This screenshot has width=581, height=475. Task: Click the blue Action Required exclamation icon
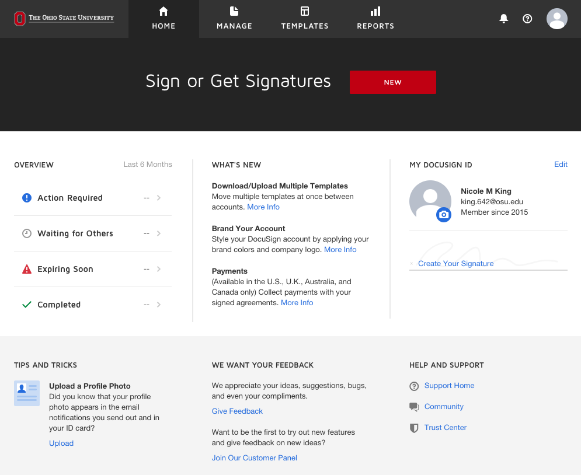(x=27, y=198)
